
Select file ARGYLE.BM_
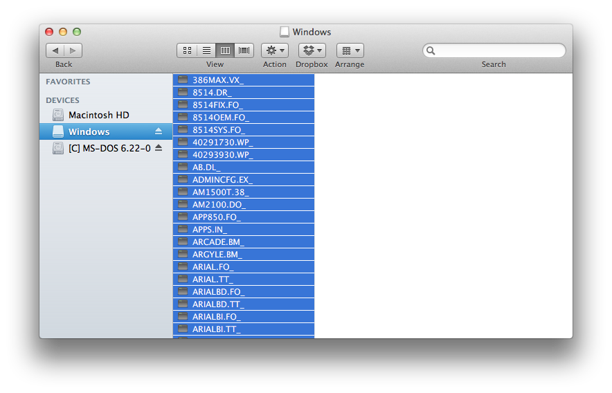[244, 255]
